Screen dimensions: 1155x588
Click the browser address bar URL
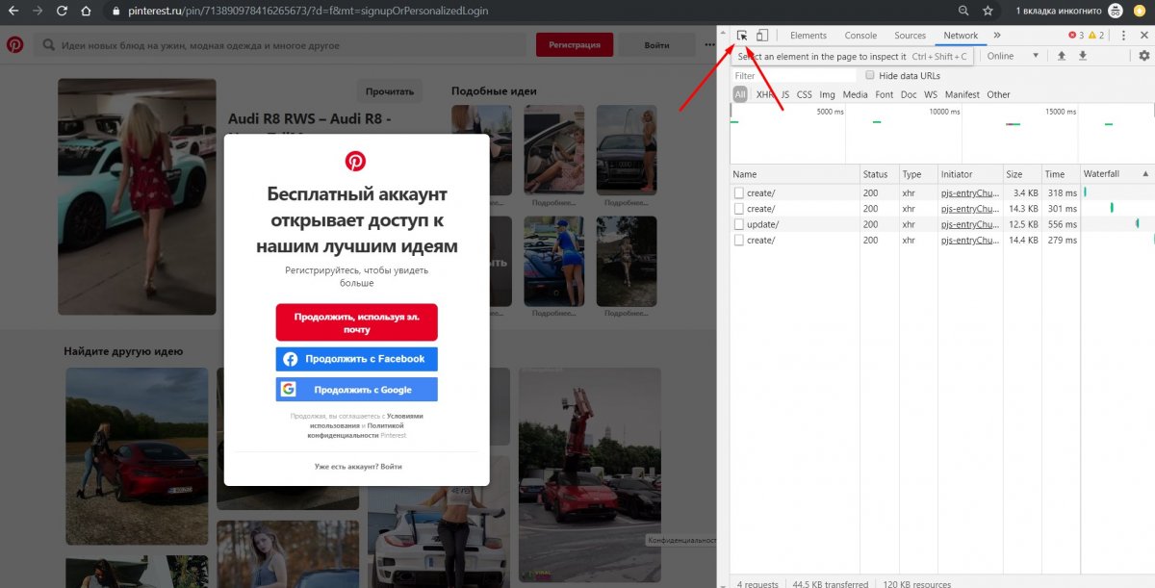pos(308,12)
